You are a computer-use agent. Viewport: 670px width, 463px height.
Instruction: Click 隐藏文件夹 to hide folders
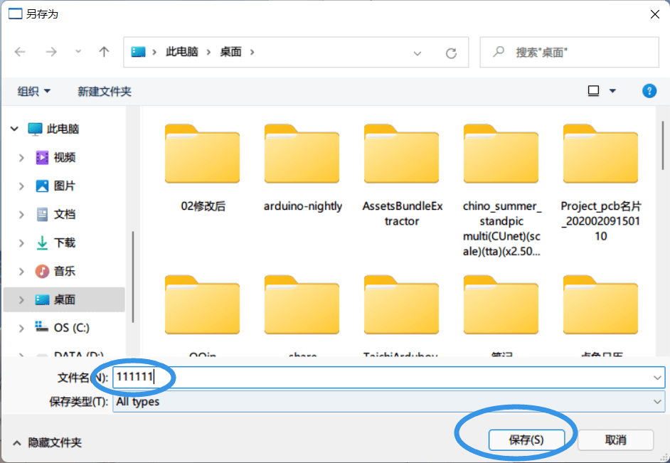point(48,442)
